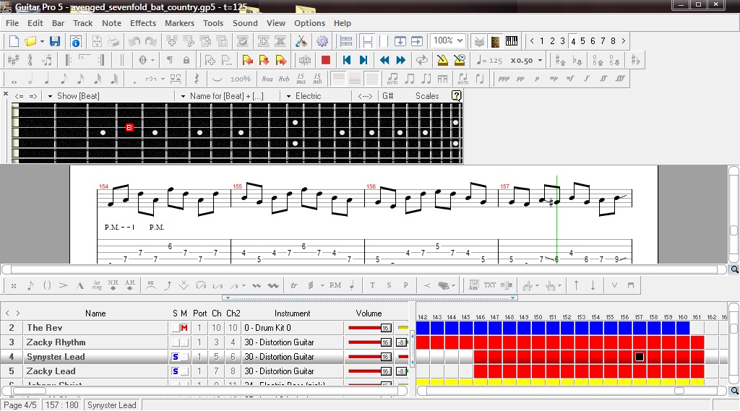Stop playback with the red square button

(x=326, y=60)
